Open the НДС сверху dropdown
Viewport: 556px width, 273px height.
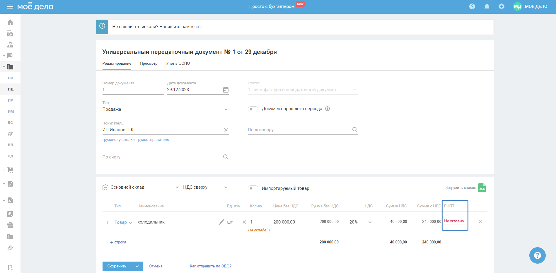pos(226,187)
